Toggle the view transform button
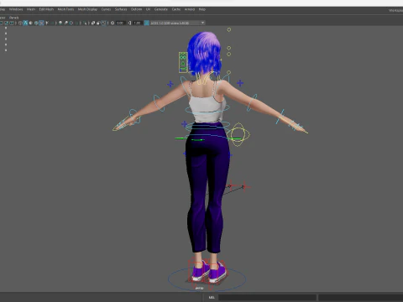Viewport: 403px width, 302px height. point(147,23)
